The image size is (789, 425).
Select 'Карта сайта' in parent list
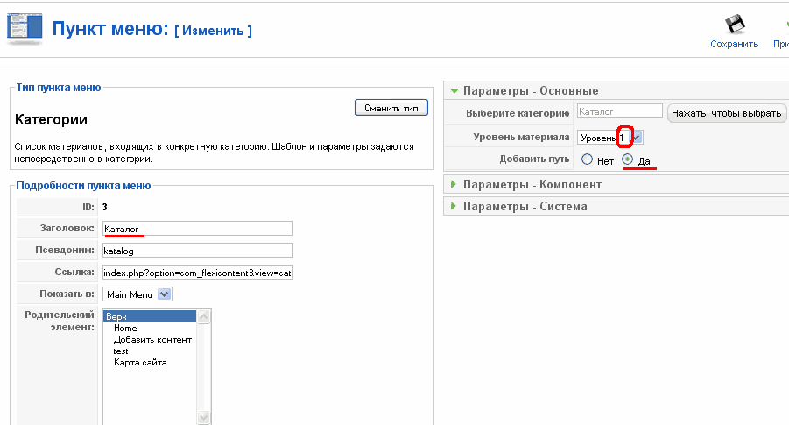140,362
